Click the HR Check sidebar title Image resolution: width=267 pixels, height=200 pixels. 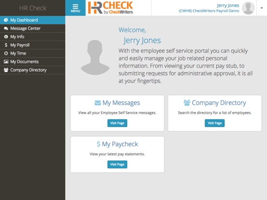(33, 8)
